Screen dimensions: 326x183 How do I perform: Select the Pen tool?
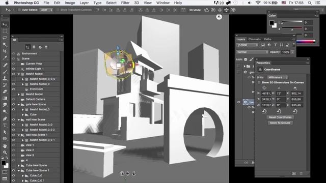tap(5, 118)
